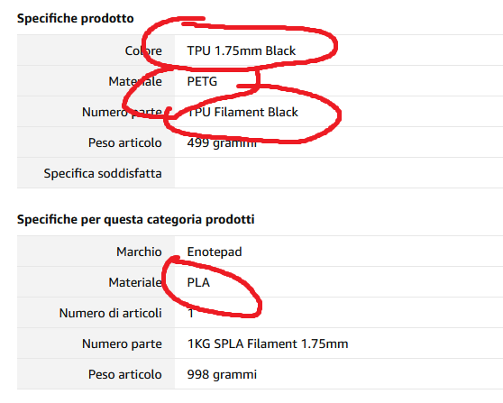Click the 'Specifica soddisfatta' row label
This screenshot has width=503, height=403.
[x=103, y=174]
